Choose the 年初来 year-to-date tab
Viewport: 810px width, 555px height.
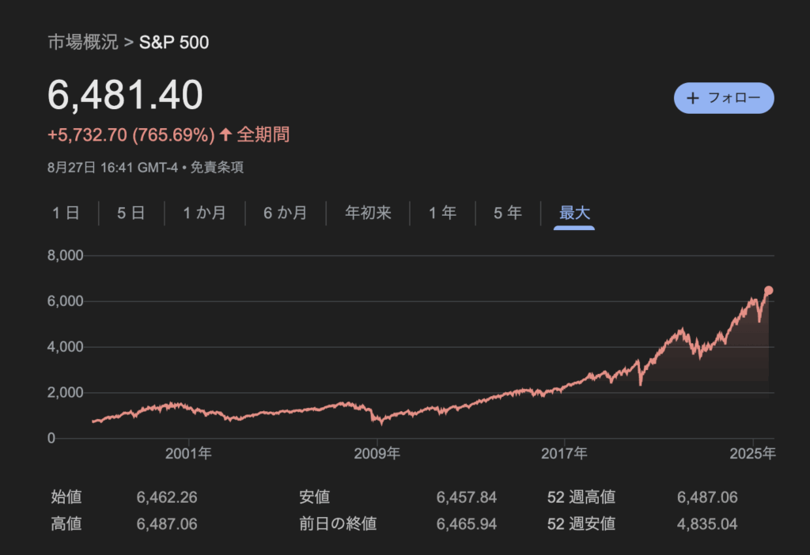tap(368, 213)
